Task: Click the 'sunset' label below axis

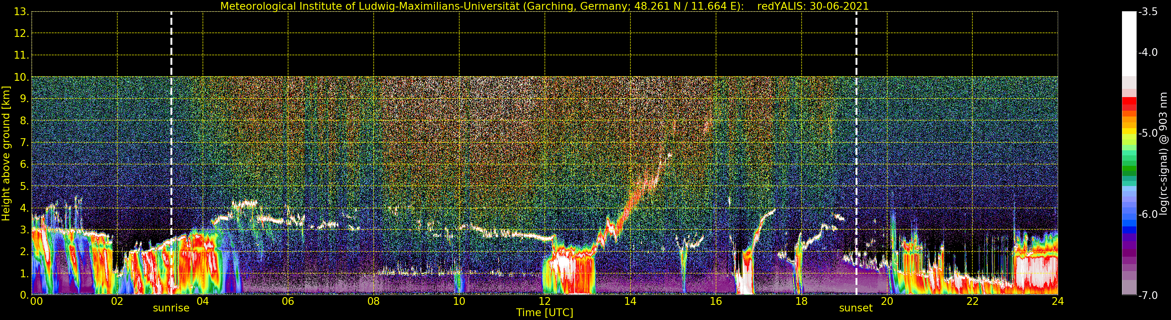Action: point(856,308)
